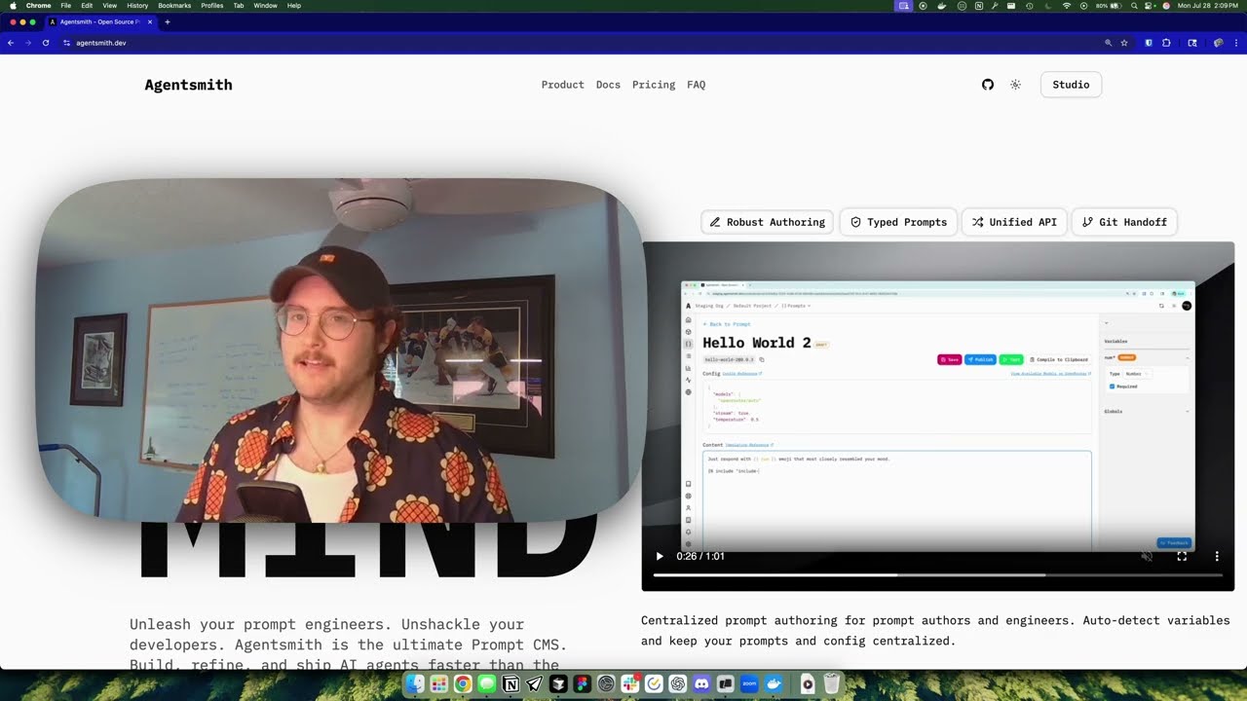The image size is (1247, 701).
Task: Open the Trash in the Dock
Action: (831, 684)
